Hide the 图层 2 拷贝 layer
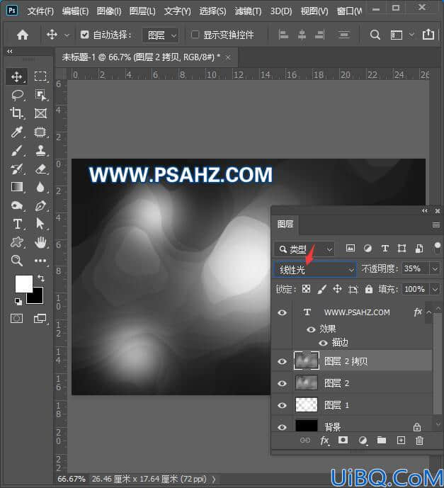Viewport: 444px width, 488px height. point(283,361)
